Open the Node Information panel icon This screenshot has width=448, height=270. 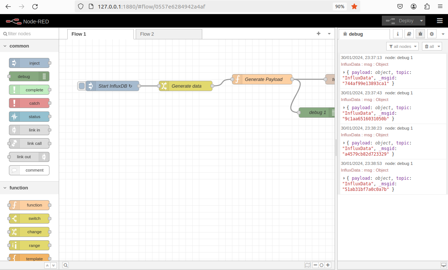[397, 33]
